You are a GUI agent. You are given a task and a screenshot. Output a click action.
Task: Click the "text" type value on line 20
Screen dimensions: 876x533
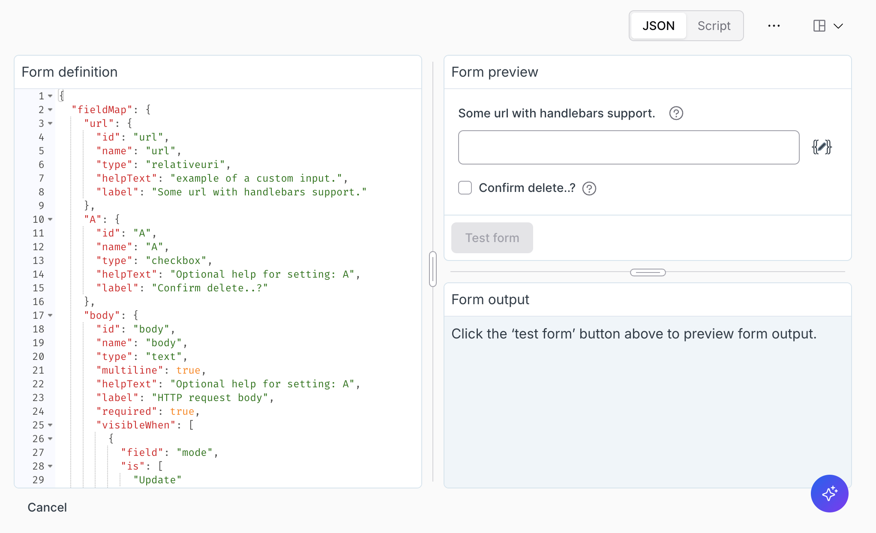coord(164,356)
